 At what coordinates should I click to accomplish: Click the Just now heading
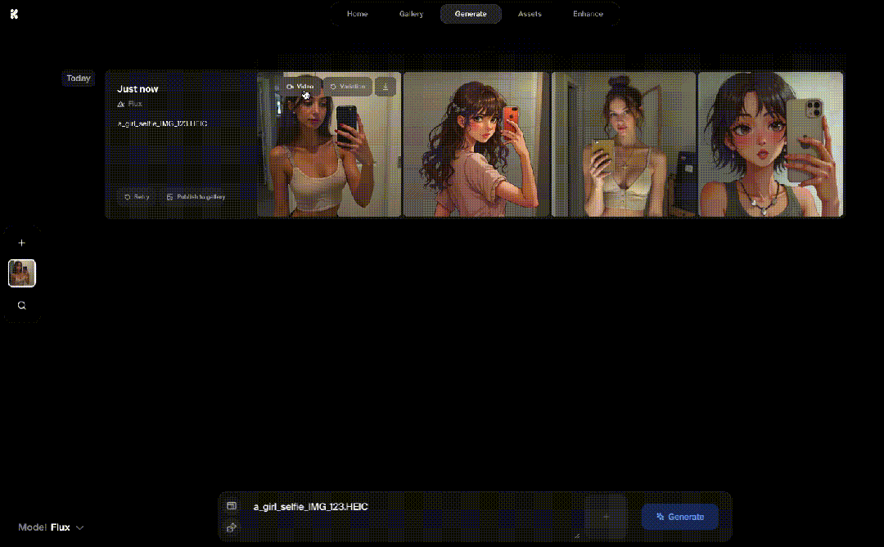point(138,89)
